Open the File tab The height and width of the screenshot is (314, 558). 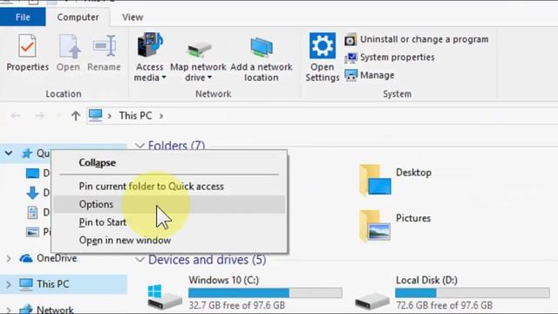point(23,17)
